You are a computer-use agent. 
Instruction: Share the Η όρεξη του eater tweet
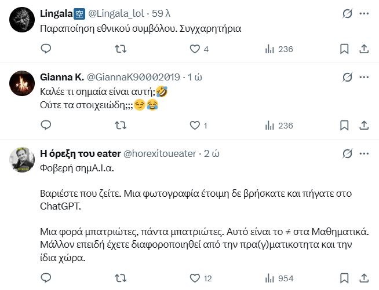pos(363,277)
